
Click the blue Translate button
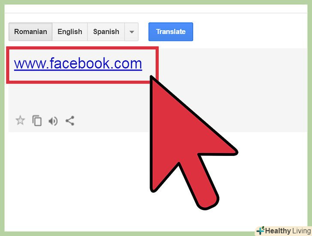[x=171, y=32]
